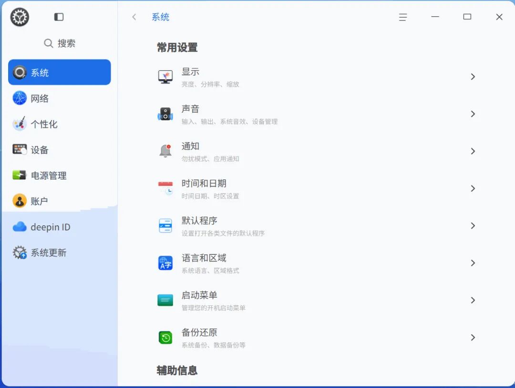Expand the 启动菜单 row chevron
This screenshot has width=515, height=388.
click(x=473, y=300)
